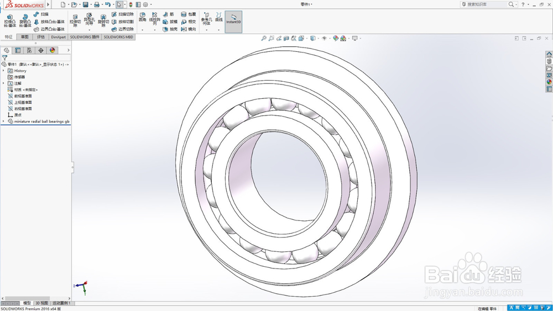Toggle the Instant3D button
Viewport: 553px width, 311px height.
click(x=233, y=22)
